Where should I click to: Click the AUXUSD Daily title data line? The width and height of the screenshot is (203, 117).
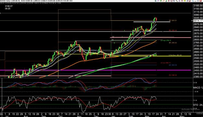[x=36, y=1]
